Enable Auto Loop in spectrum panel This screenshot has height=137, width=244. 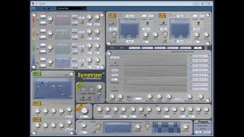pyautogui.click(x=115, y=62)
